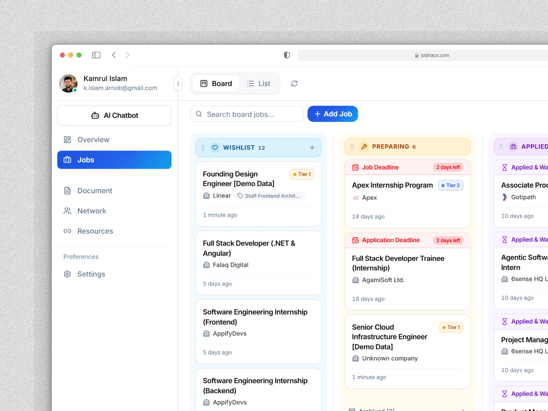Click the Applied briefcase icon
This screenshot has width=548, height=411.
point(513,147)
